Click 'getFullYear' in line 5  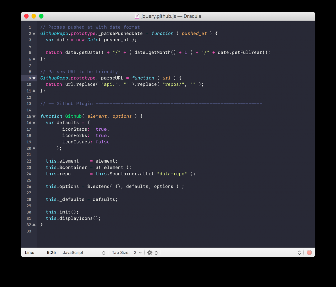tap(247, 52)
